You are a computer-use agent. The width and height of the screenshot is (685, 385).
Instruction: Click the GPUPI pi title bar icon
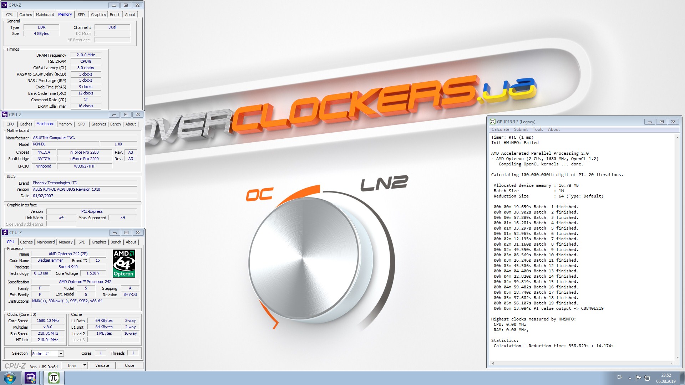pyautogui.click(x=493, y=122)
